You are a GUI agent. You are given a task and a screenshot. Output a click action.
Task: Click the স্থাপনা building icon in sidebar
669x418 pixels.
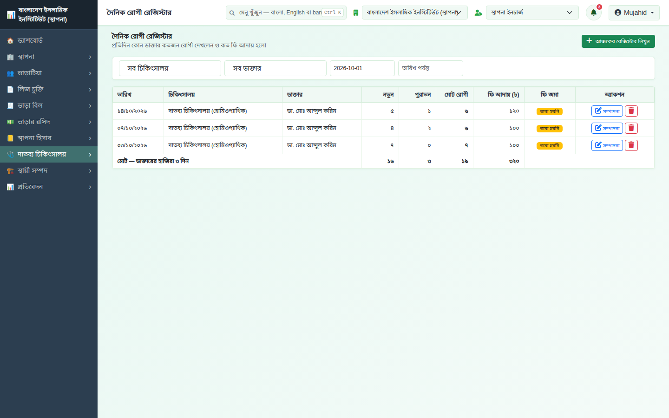(10, 57)
